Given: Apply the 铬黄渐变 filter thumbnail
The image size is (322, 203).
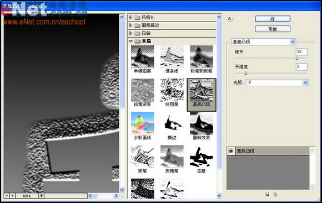Looking at the screenshot, I should coord(142,90).
